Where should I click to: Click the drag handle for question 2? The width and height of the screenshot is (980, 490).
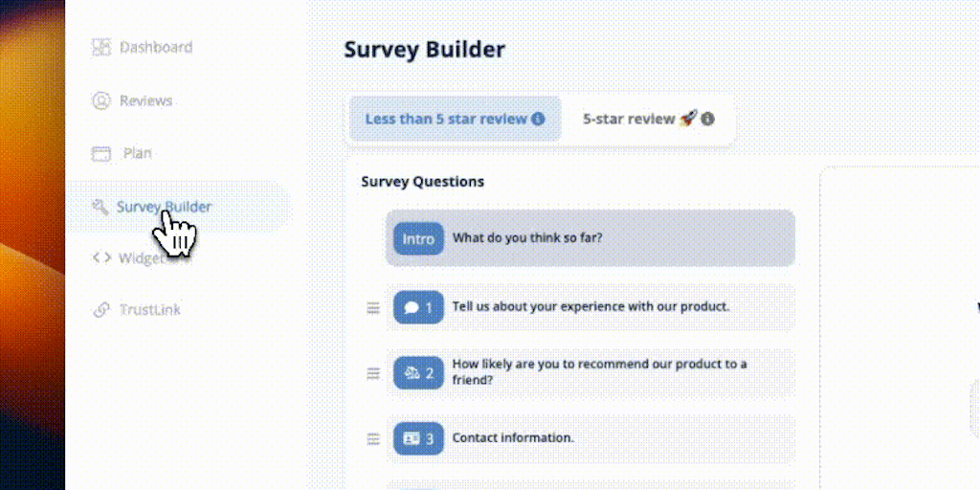click(x=373, y=373)
